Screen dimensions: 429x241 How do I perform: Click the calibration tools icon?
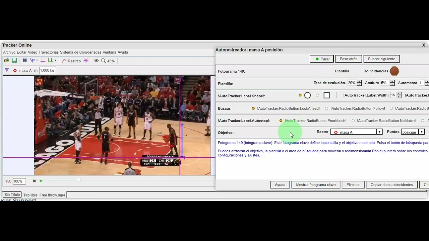coord(32,61)
